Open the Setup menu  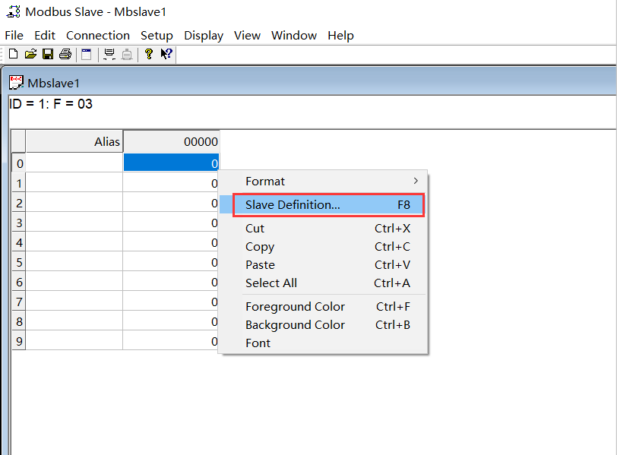pyautogui.click(x=157, y=36)
